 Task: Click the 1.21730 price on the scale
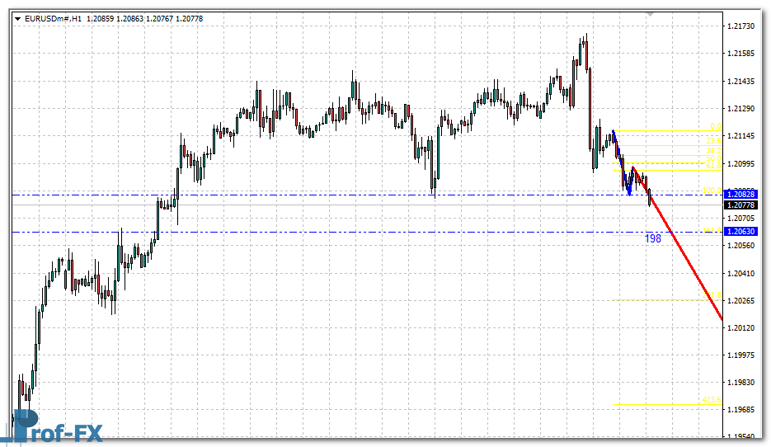coord(744,27)
